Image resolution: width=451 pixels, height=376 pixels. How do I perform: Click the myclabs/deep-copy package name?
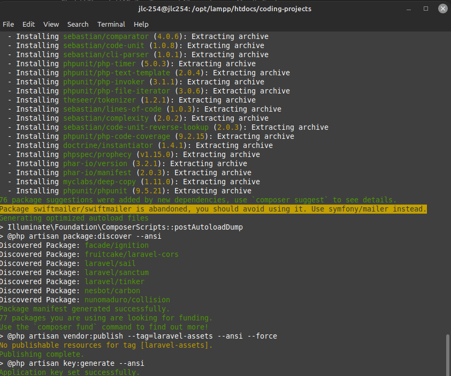[100, 182]
